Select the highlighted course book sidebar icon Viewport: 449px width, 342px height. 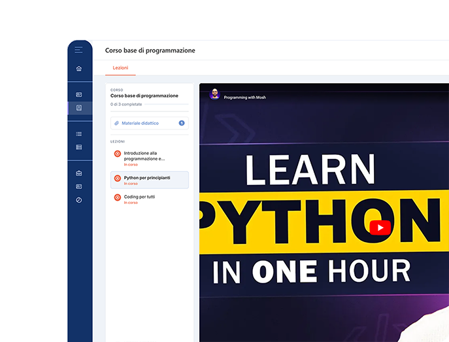(78, 108)
